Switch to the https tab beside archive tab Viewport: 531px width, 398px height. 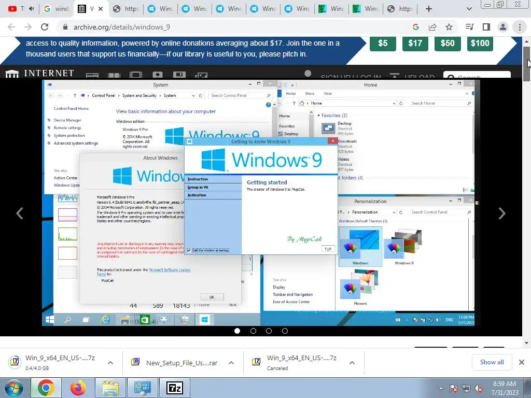pos(126,9)
